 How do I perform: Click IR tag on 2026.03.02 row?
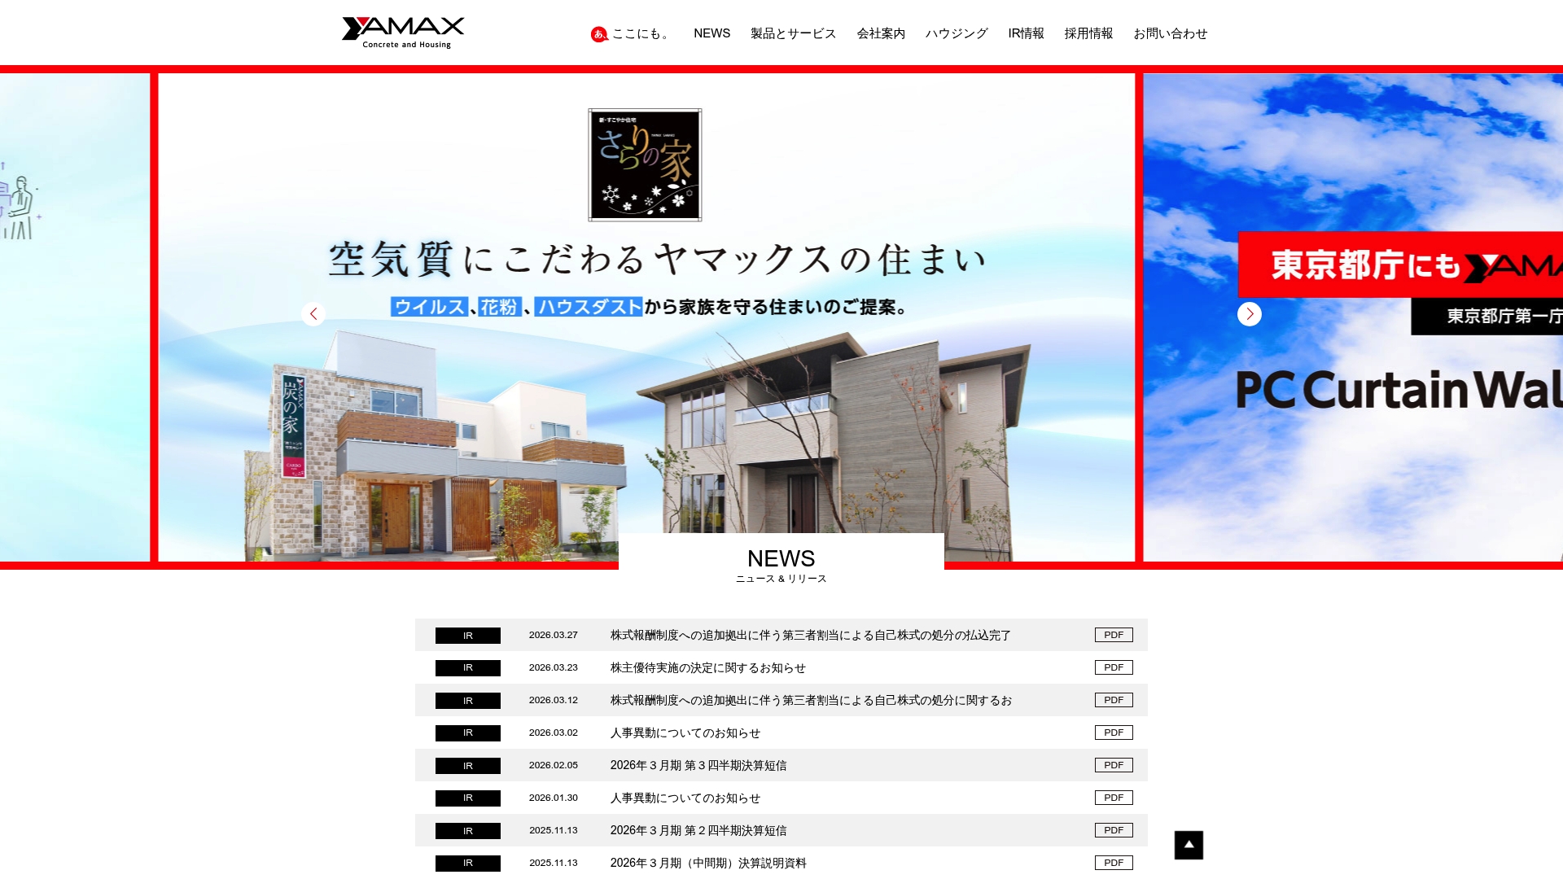(468, 733)
